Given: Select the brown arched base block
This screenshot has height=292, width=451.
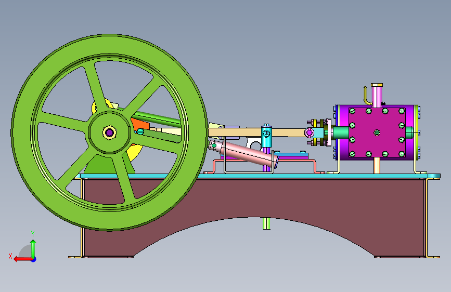Looking at the screenshot, I should (253, 198).
